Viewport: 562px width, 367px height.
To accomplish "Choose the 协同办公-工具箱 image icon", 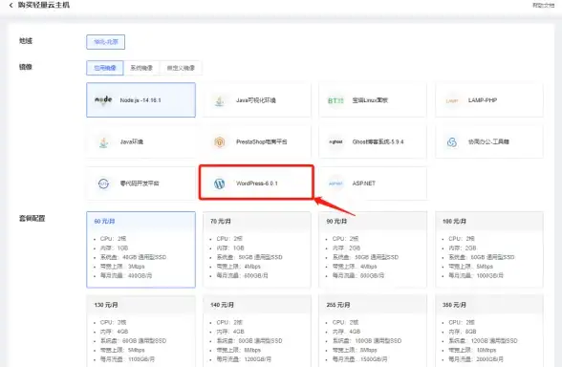I will click(452, 141).
